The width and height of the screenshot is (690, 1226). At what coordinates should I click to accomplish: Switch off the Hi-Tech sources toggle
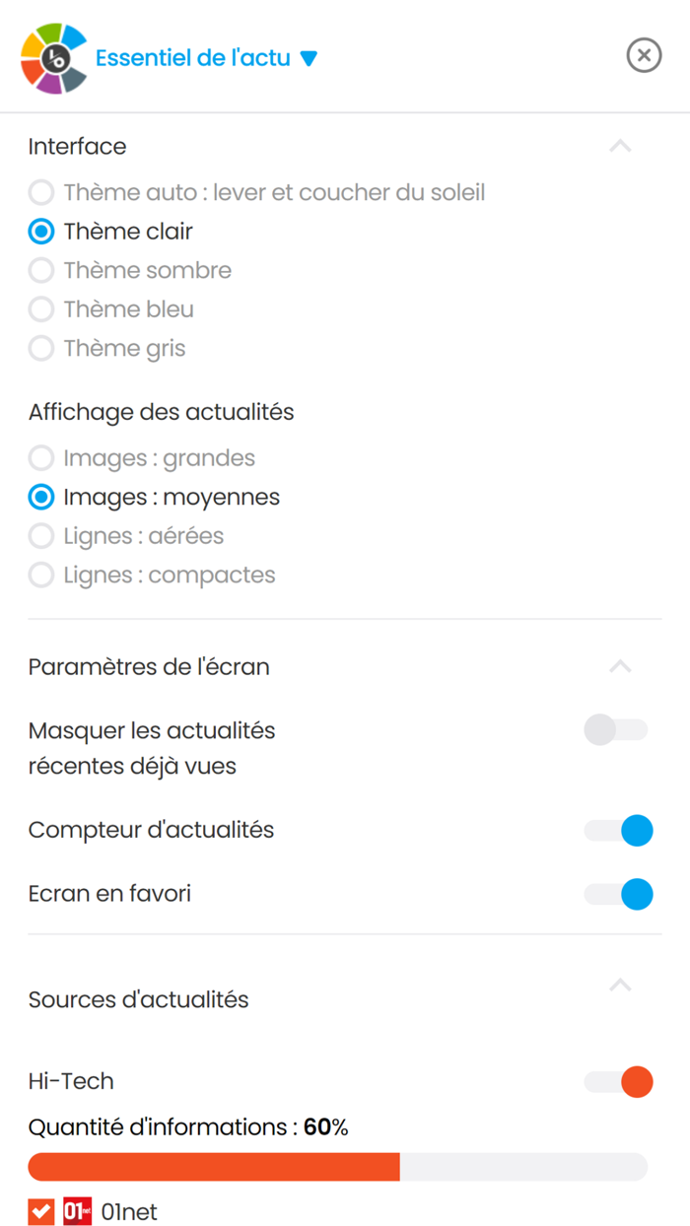(619, 1081)
